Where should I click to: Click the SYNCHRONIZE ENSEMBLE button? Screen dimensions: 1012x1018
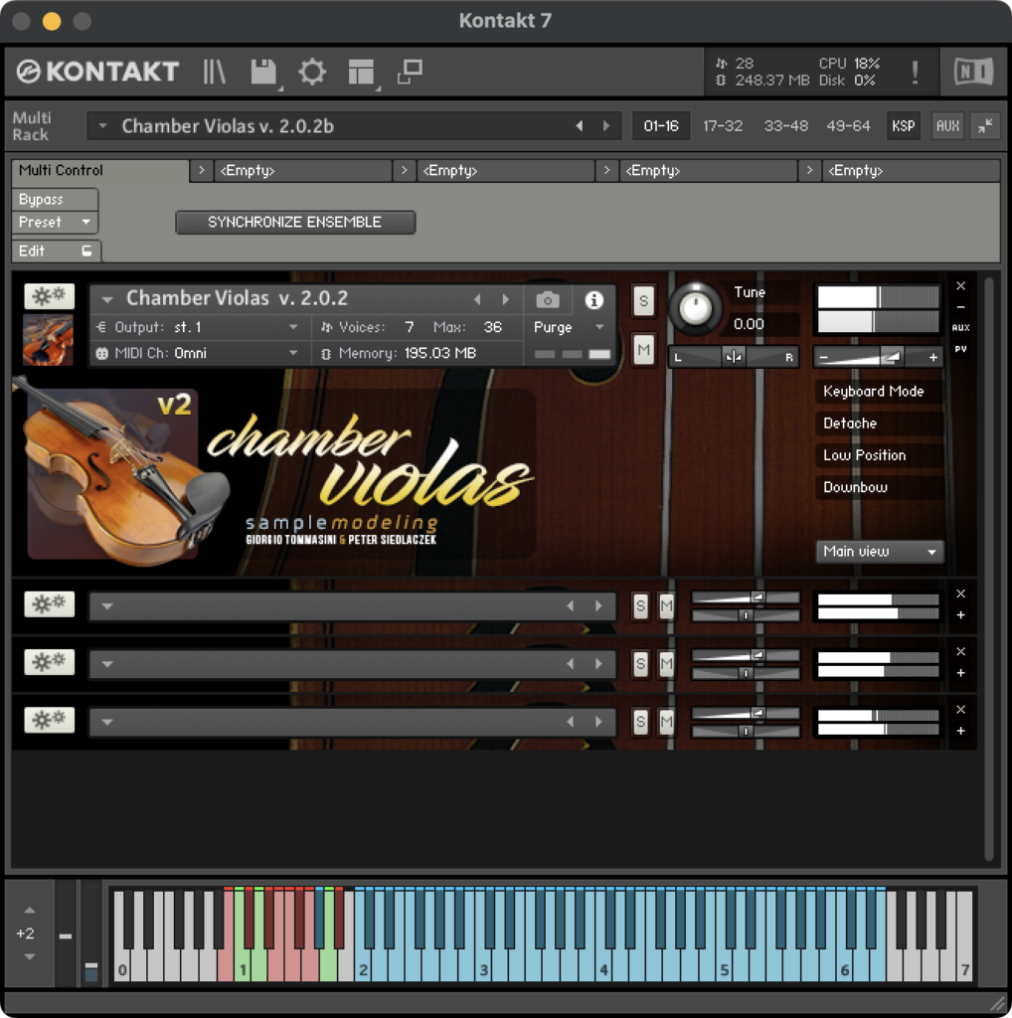coord(294,222)
